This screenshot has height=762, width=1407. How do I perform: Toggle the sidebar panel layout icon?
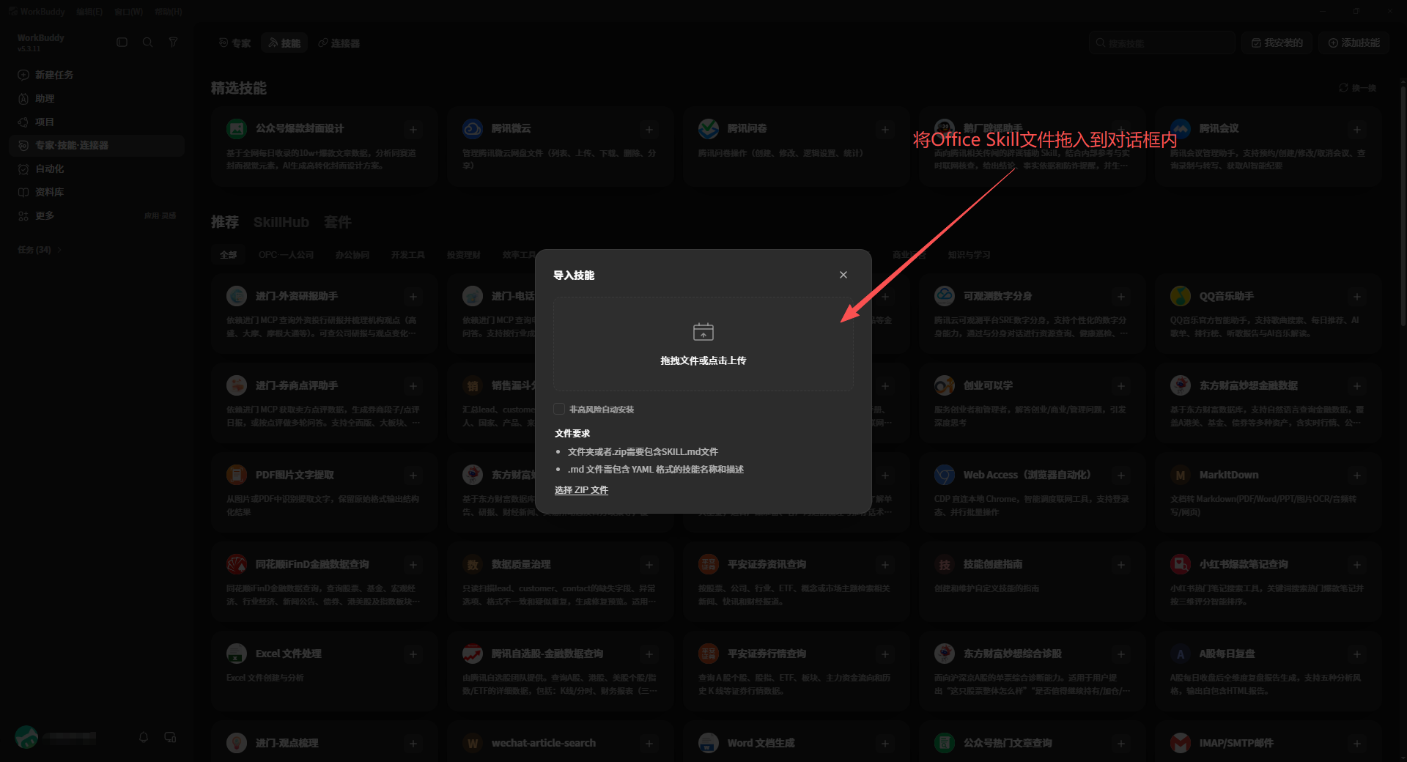point(122,42)
